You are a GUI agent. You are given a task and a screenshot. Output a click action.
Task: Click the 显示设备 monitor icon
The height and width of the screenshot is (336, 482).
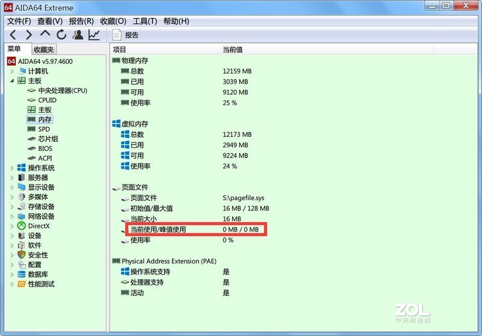22,187
